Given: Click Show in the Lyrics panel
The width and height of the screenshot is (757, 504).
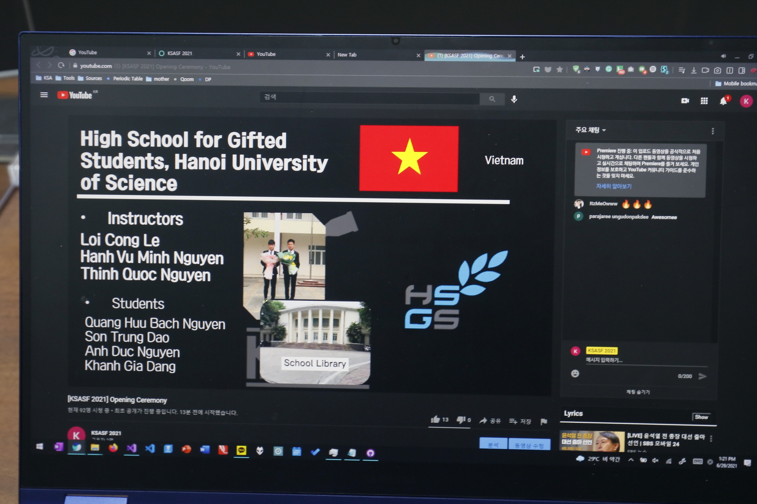Looking at the screenshot, I should tap(701, 417).
